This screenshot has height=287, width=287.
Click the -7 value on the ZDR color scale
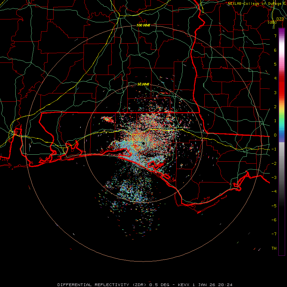[274, 234]
